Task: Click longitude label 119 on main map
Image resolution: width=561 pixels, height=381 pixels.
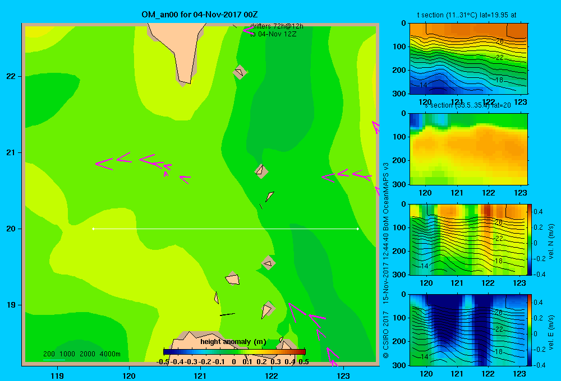Action: click(57, 375)
